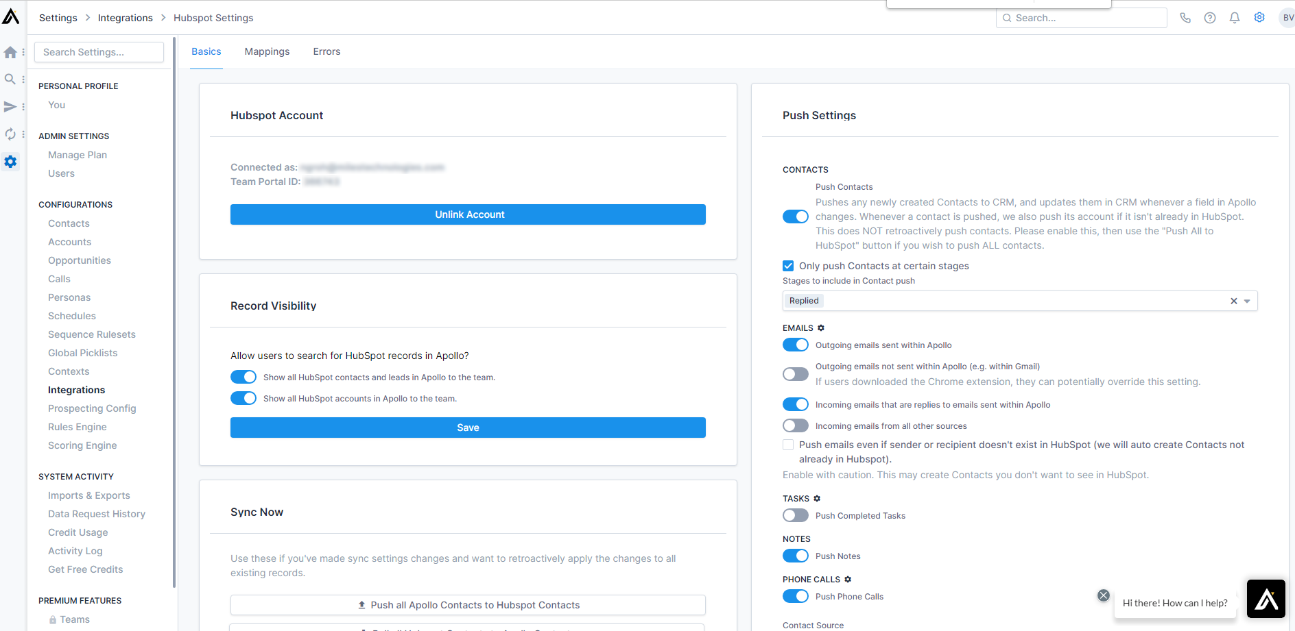Open Phone Calls section settings gear
This screenshot has height=631, width=1295.
point(848,580)
